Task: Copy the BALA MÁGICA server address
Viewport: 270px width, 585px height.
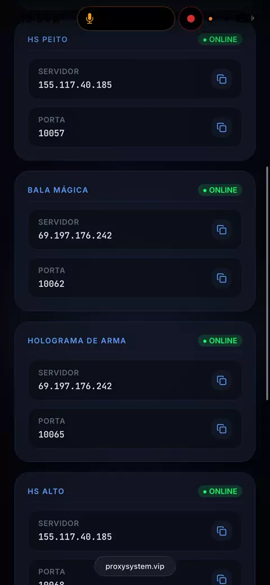Action: (x=222, y=230)
